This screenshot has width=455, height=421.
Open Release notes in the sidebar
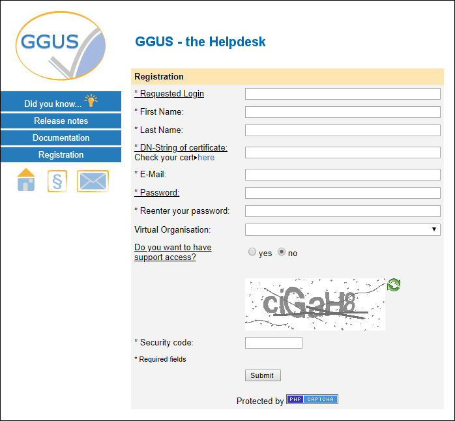point(61,121)
